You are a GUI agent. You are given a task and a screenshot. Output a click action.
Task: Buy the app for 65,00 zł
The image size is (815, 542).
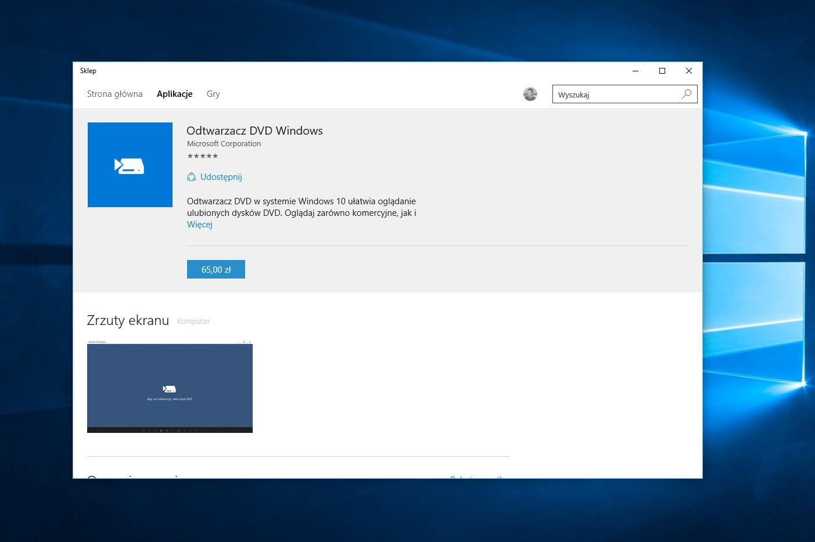pyautogui.click(x=216, y=269)
